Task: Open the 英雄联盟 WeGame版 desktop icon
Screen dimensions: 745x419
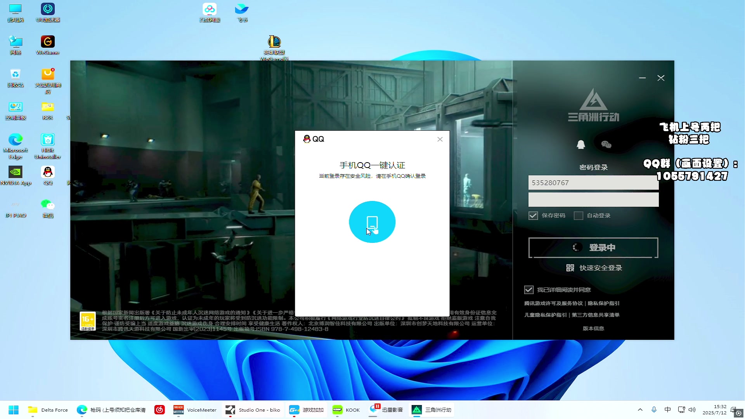Action: pos(274,48)
